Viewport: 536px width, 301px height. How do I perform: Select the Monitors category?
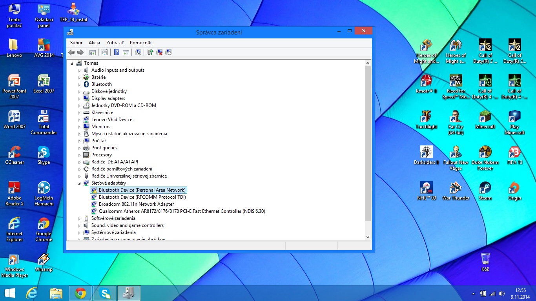[101, 127]
